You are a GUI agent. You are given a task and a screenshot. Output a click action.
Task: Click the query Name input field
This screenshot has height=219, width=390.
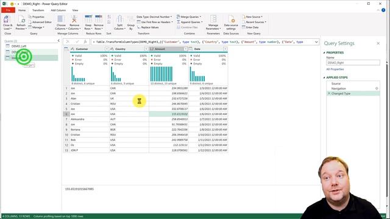pos(353,63)
